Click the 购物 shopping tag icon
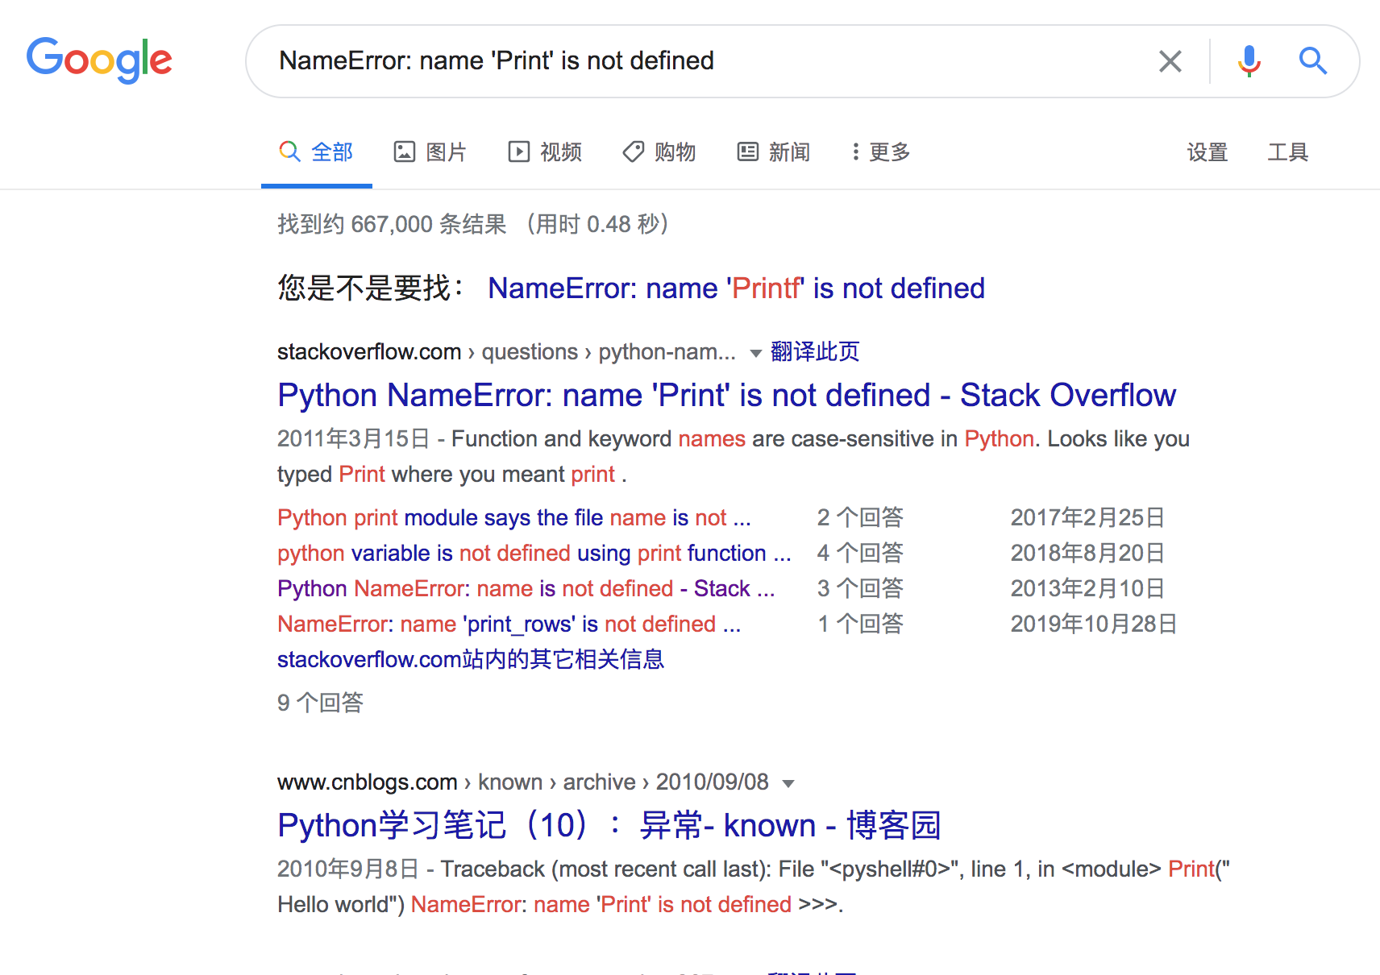The width and height of the screenshot is (1380, 975). (633, 151)
